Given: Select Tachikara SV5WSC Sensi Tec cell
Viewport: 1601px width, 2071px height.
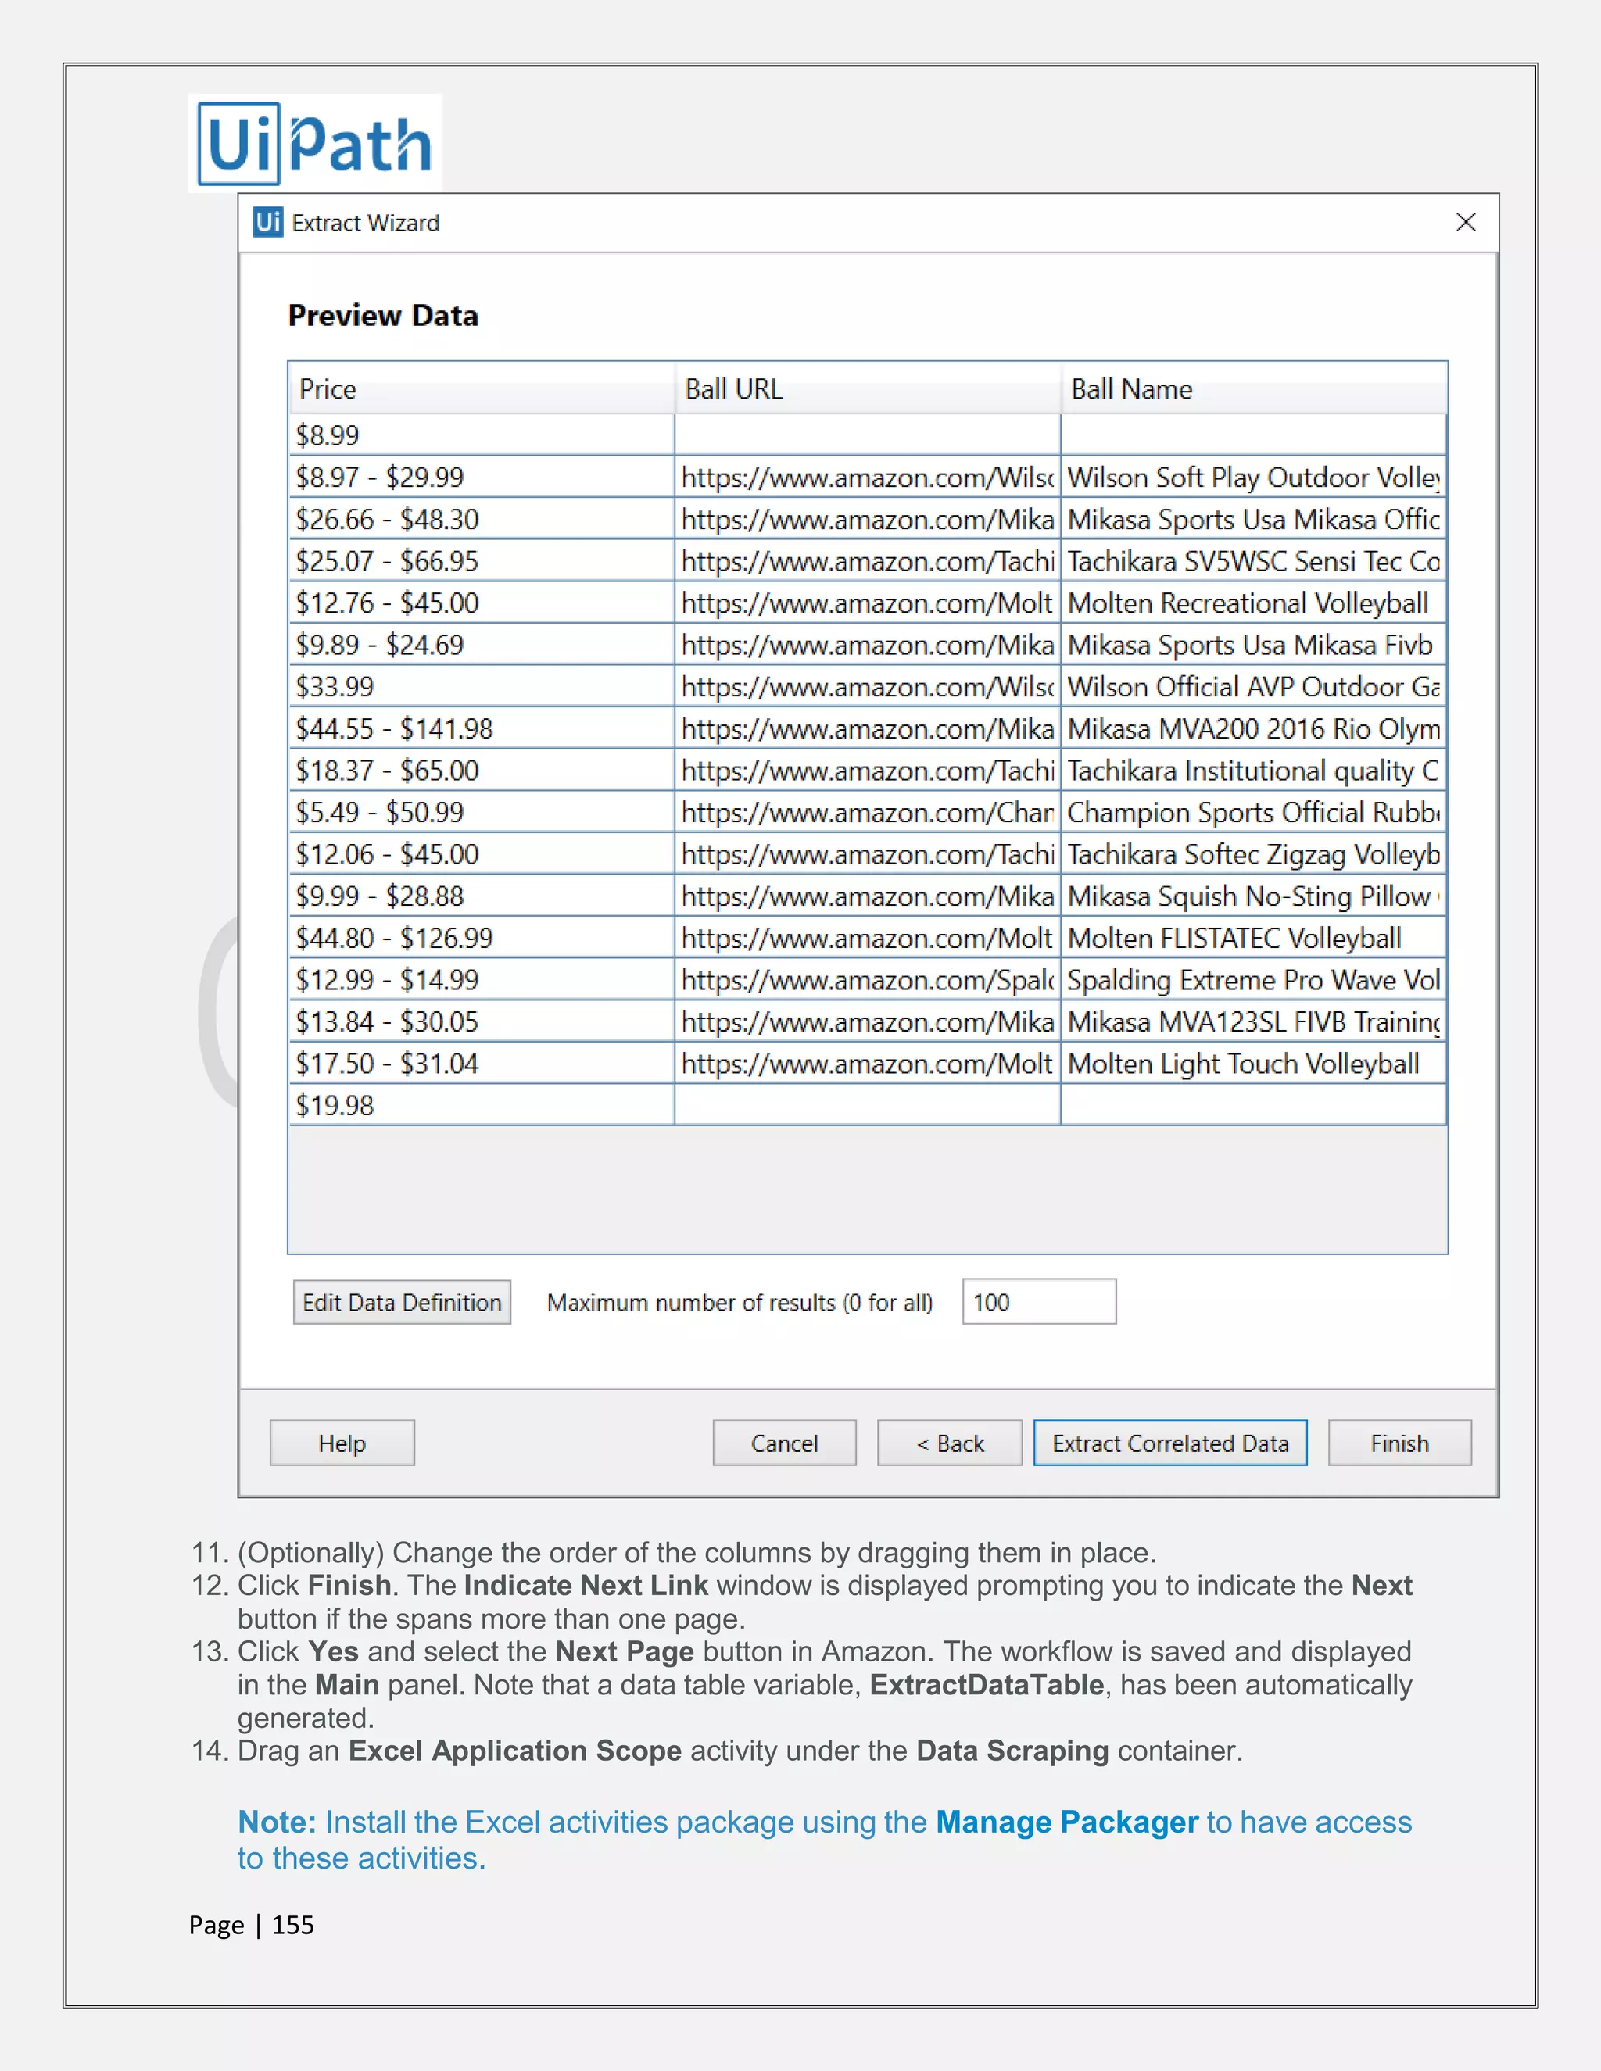Looking at the screenshot, I should click(x=1254, y=560).
